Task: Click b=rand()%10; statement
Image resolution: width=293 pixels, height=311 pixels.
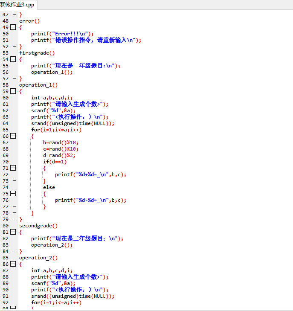Action: (x=61, y=142)
